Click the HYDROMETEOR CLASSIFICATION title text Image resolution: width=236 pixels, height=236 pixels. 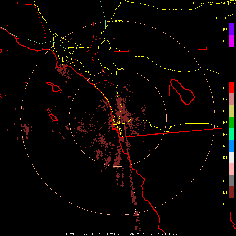[x=92, y=234]
